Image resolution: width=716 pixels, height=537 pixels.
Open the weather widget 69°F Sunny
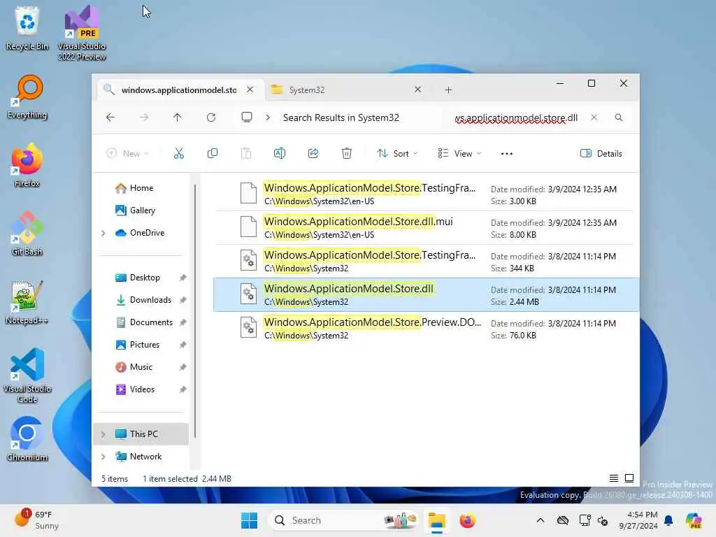pyautogui.click(x=36, y=520)
